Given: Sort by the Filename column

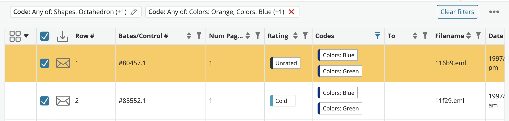Looking at the screenshot, I should (469, 36).
